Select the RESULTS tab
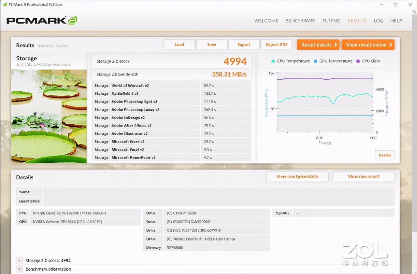Screen dimensions: 417x274 point(357,21)
